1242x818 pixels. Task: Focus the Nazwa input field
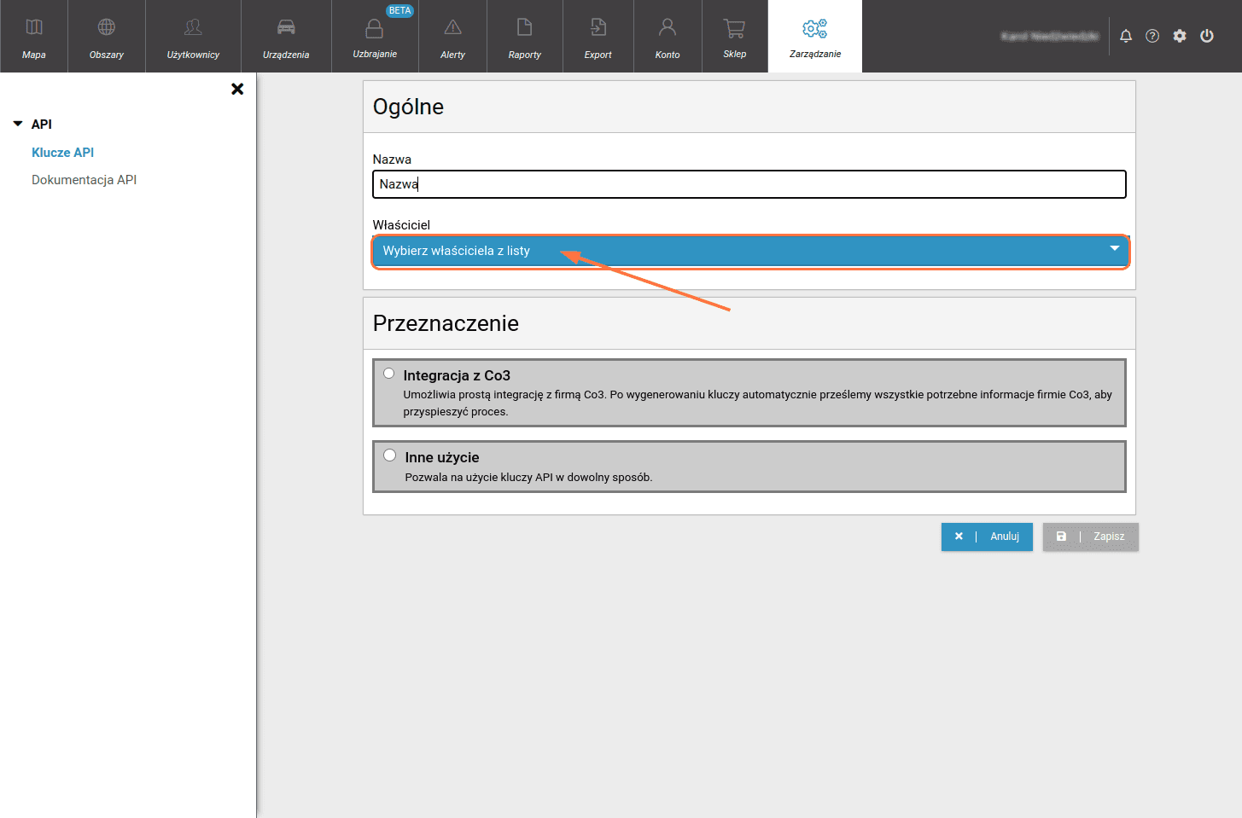click(x=749, y=184)
